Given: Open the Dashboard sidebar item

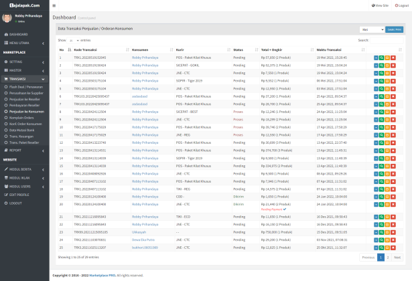Looking at the screenshot, I should coord(19,33).
